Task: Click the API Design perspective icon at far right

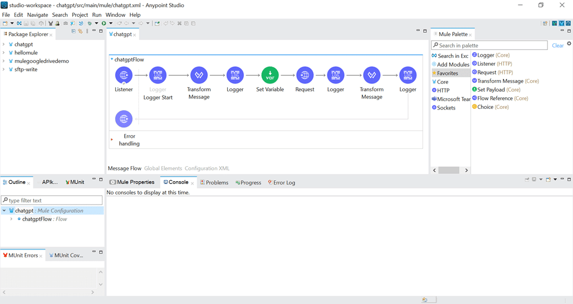Action: (x=568, y=23)
